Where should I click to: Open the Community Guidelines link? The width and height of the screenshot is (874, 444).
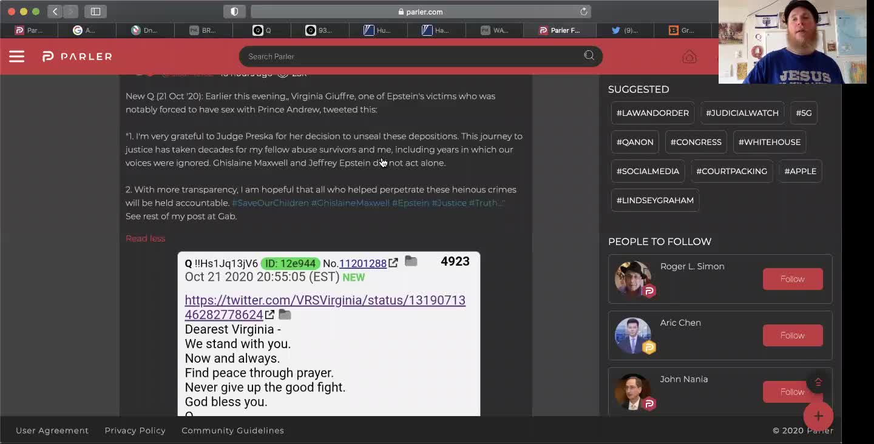pyautogui.click(x=232, y=430)
